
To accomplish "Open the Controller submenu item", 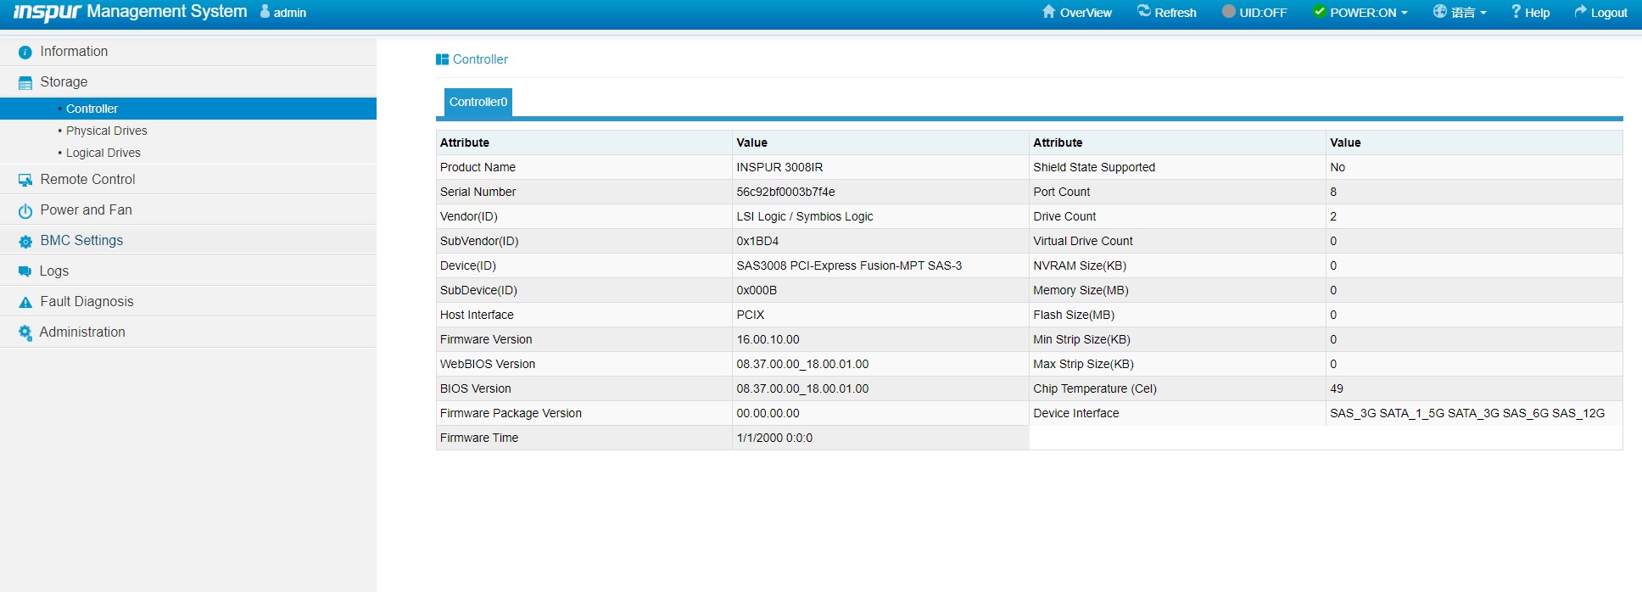I will click(188, 109).
